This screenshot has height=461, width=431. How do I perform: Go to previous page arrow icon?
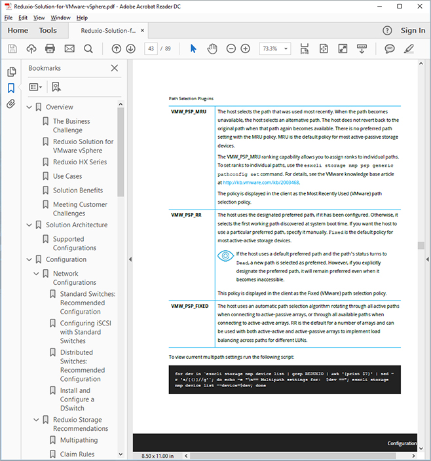tap(117, 48)
